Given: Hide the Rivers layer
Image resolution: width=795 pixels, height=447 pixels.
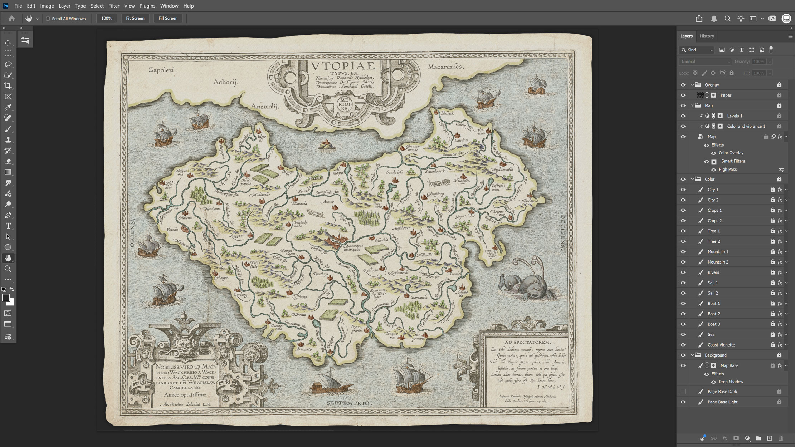Looking at the screenshot, I should tap(683, 272).
